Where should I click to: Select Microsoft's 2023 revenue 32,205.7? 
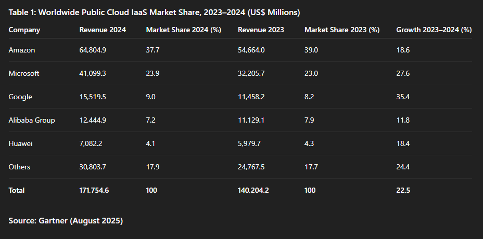(x=251, y=73)
